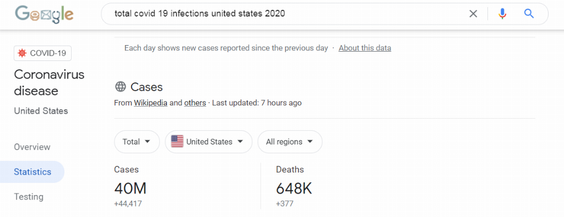Open the Testing sidebar item

(x=29, y=197)
